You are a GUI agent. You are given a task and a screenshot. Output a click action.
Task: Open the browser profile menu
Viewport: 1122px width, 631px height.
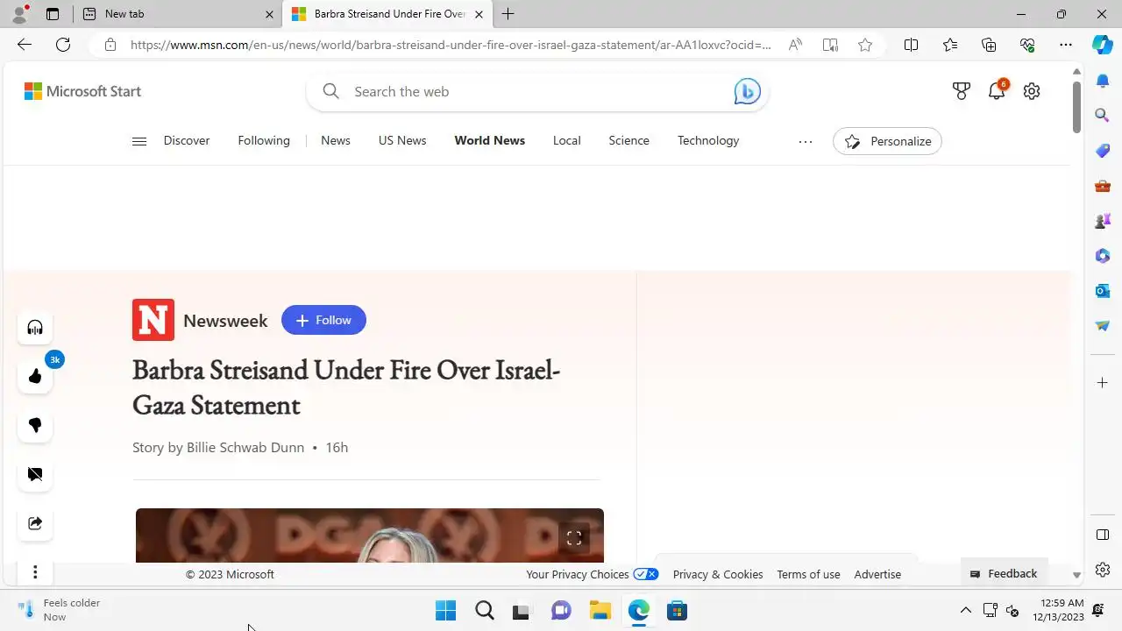[x=19, y=14]
